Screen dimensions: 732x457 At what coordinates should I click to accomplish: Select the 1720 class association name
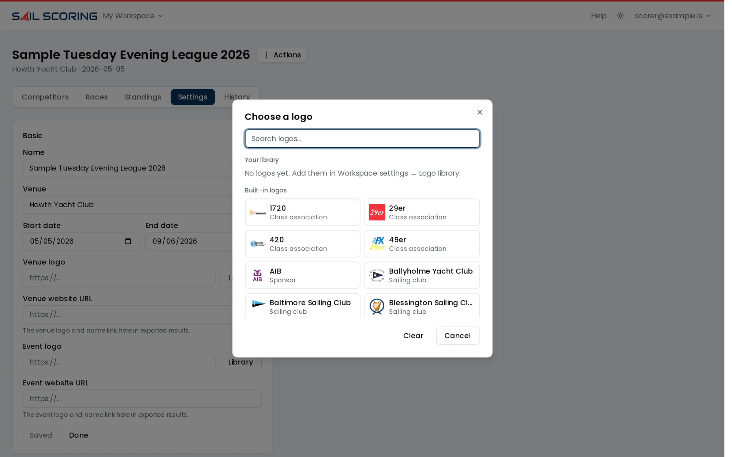coord(277,208)
